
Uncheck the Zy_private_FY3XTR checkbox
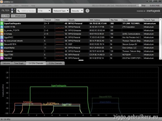click(x=2, y=30)
